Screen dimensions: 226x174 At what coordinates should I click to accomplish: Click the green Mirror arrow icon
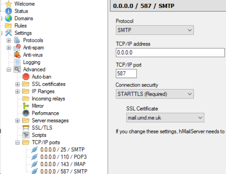click(26, 106)
